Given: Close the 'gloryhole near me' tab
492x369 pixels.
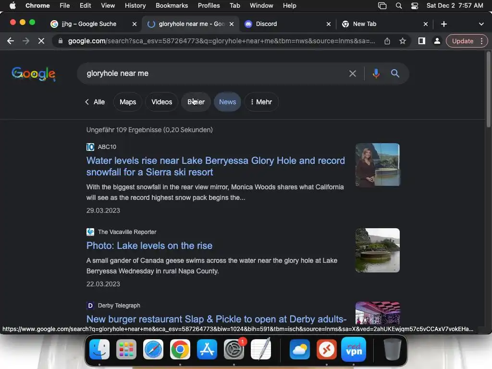Looking at the screenshot, I should [232, 24].
